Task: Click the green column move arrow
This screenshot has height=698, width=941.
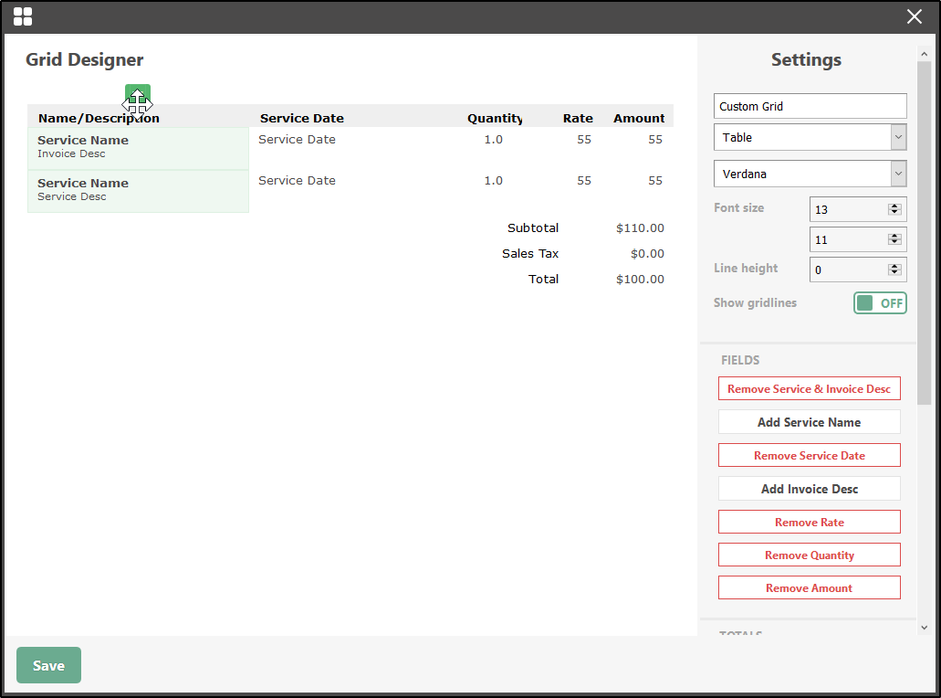Action: click(137, 96)
